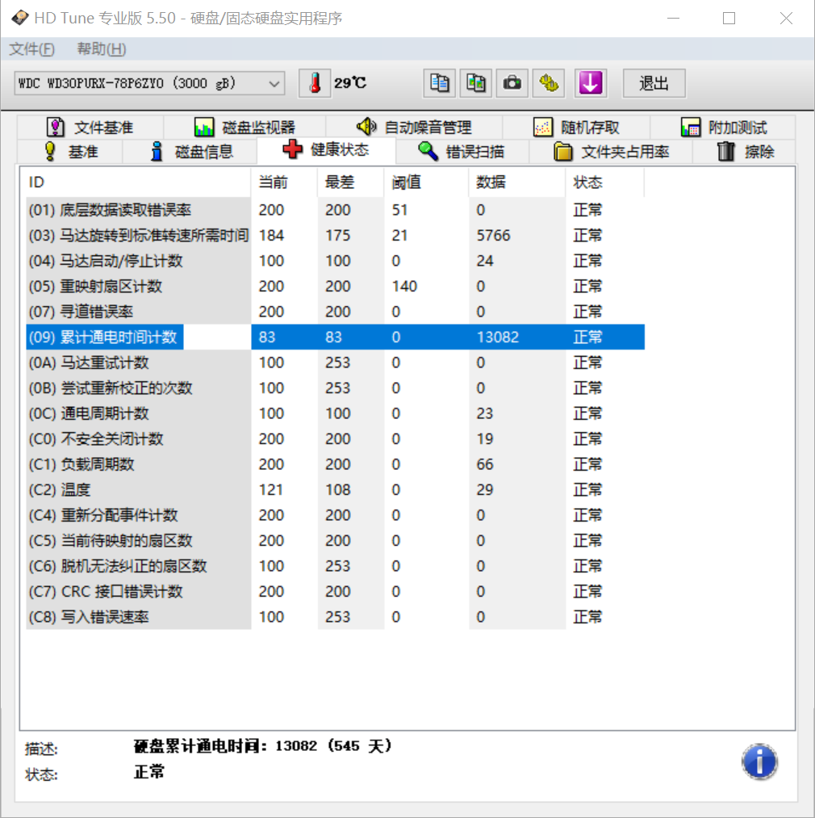Click data value 5766 in the table
This screenshot has width=815, height=818.
(x=493, y=235)
